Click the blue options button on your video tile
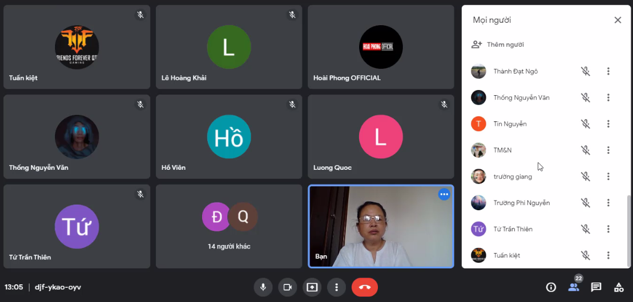This screenshot has height=302, width=633. pyautogui.click(x=444, y=194)
